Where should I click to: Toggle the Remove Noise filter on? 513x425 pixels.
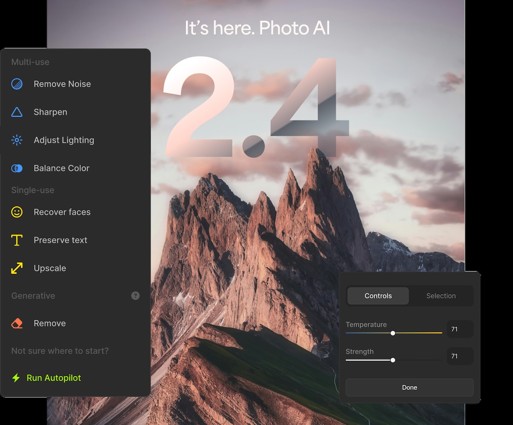pos(62,84)
